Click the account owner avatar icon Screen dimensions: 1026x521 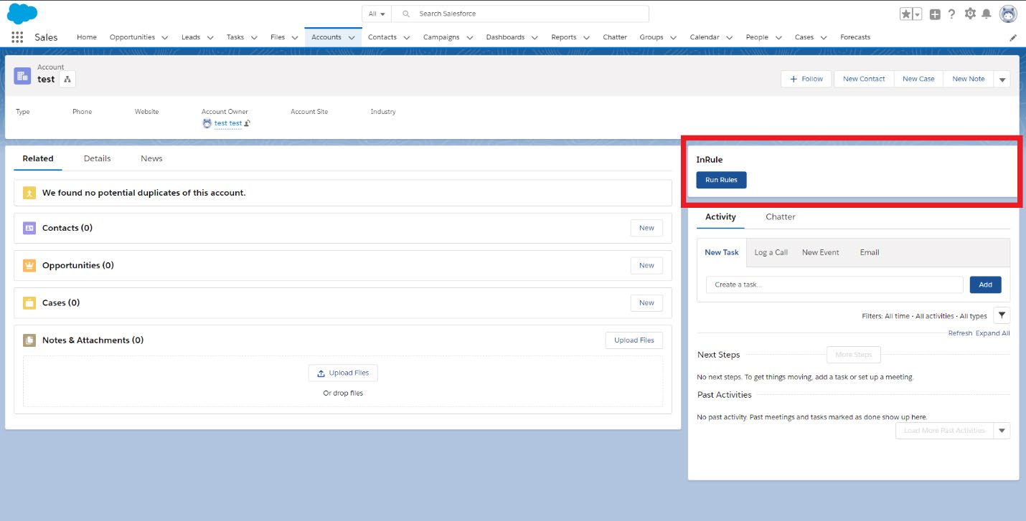(x=207, y=123)
